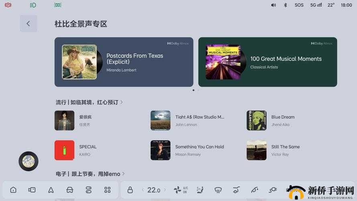Open the home screen from the bottom bar
357x201 pixels.
tap(13, 190)
